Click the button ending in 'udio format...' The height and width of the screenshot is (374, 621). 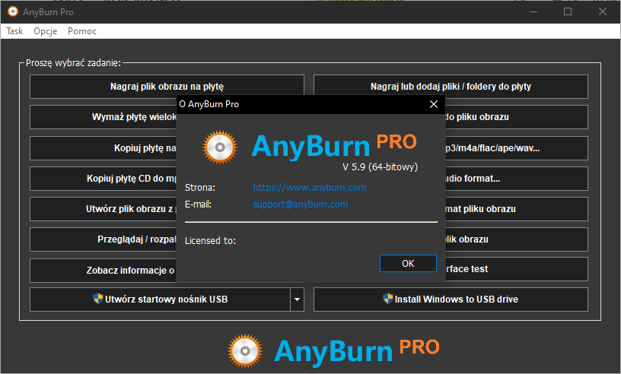tap(517, 179)
